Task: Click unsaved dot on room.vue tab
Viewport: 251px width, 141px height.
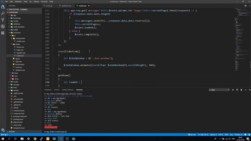Action: point(89,6)
